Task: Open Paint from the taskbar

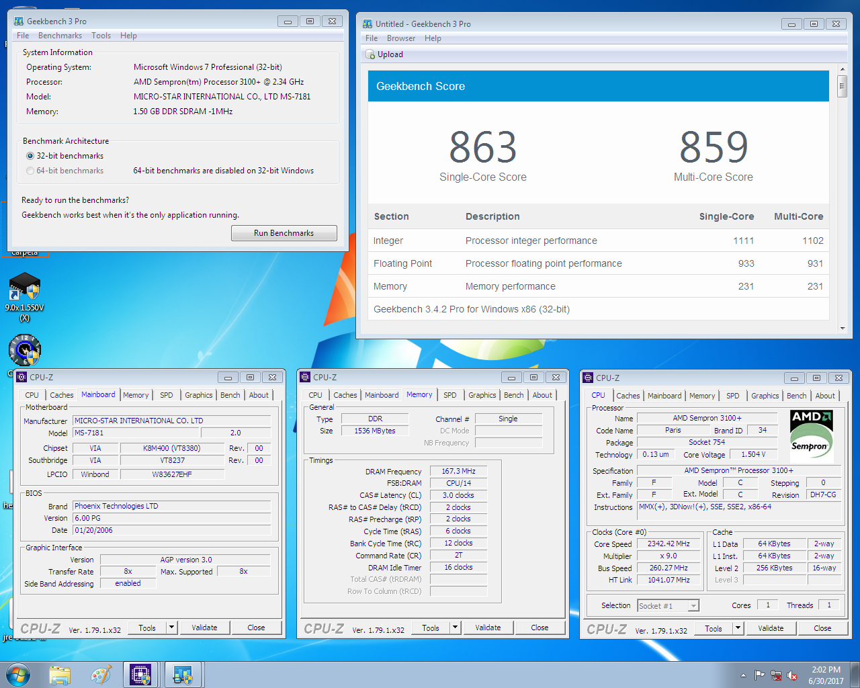Action: 101,675
